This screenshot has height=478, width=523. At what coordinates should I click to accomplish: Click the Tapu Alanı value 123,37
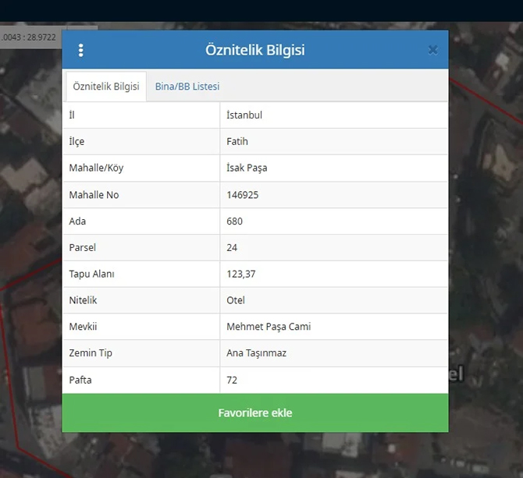(241, 274)
